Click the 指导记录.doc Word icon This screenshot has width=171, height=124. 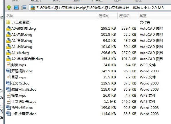pos(8,107)
